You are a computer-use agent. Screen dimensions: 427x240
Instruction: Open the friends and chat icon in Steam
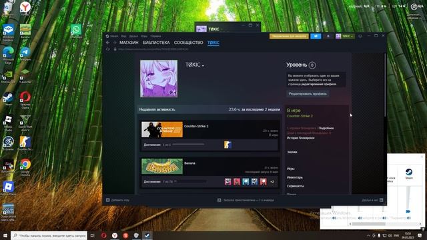(381, 200)
